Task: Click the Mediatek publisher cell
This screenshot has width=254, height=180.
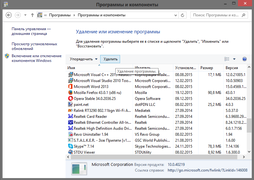Action: pyautogui.click(x=143, y=111)
